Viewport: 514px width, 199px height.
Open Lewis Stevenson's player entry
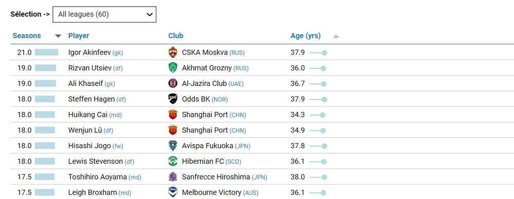(96, 161)
